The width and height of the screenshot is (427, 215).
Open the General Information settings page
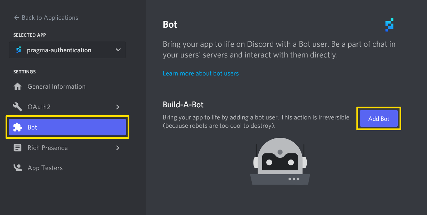pyautogui.click(x=56, y=87)
